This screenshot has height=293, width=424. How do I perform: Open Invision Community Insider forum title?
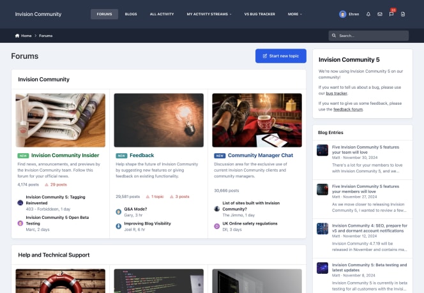click(x=65, y=155)
